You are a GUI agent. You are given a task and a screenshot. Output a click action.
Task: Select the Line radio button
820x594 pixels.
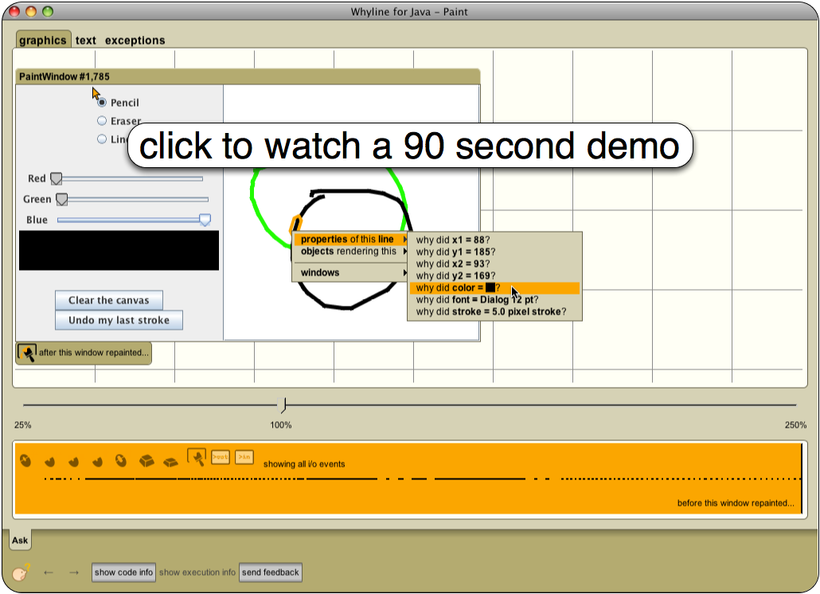pyautogui.click(x=102, y=139)
